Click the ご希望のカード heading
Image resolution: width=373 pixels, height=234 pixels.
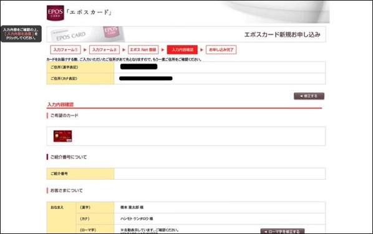(x=64, y=115)
